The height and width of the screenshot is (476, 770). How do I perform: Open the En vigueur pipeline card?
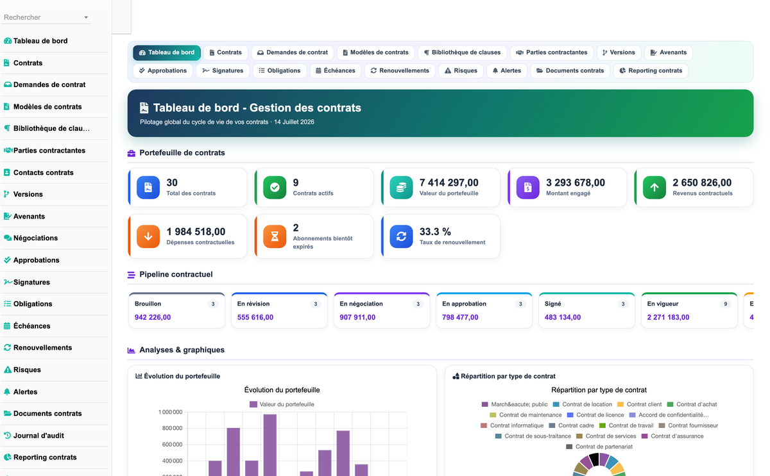(689, 311)
